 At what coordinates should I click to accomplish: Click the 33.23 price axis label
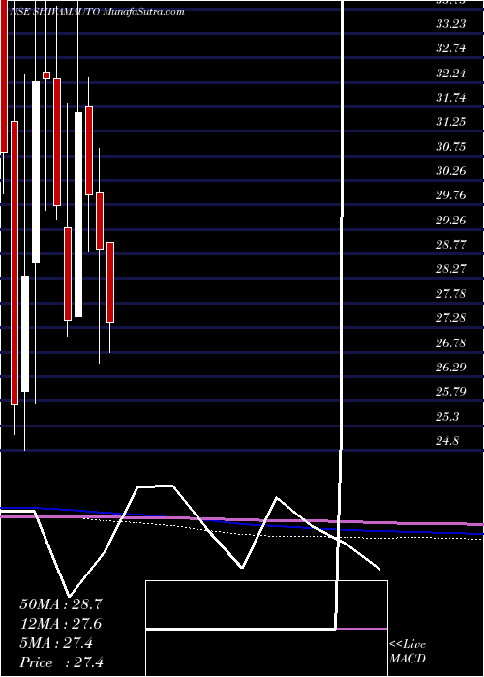450,24
